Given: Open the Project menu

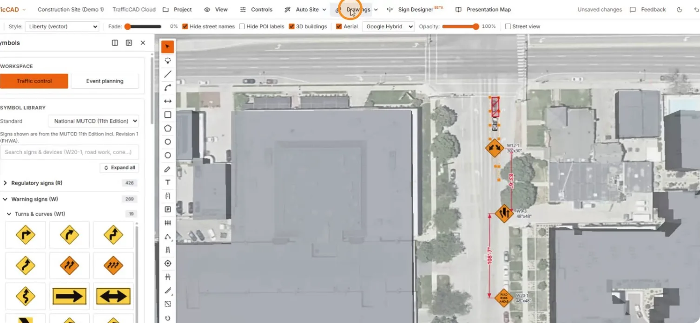Looking at the screenshot, I should coord(177,9).
